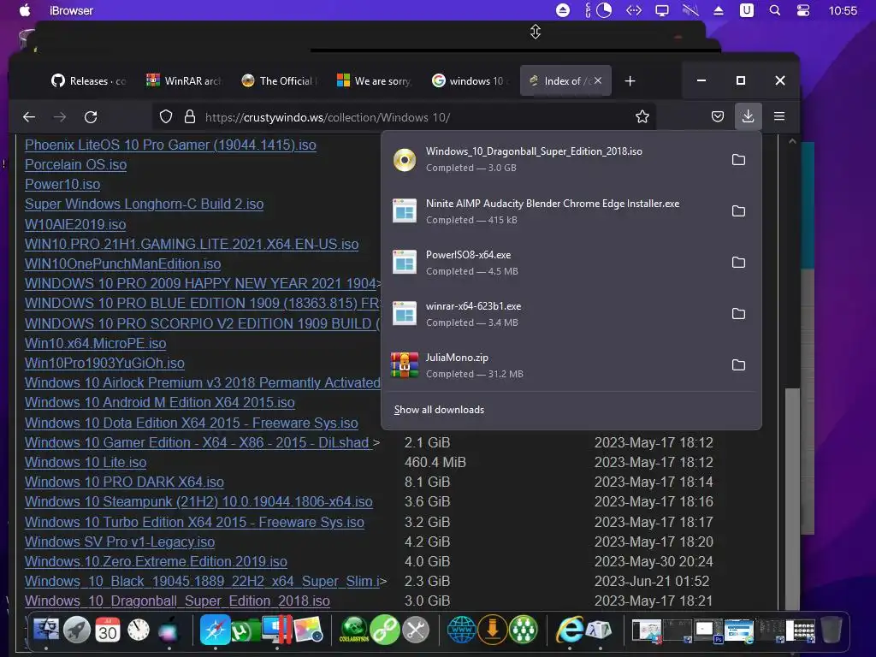The width and height of the screenshot is (876, 657).
Task: Open the Downloads toolbar button
Action: [x=748, y=116]
